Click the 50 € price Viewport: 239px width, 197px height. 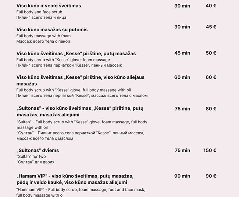pos(211,53)
